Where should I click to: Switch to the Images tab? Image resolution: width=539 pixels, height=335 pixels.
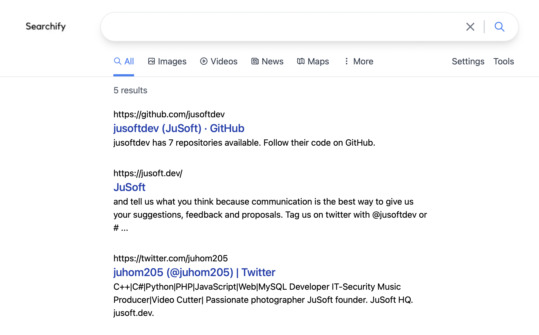(x=172, y=61)
